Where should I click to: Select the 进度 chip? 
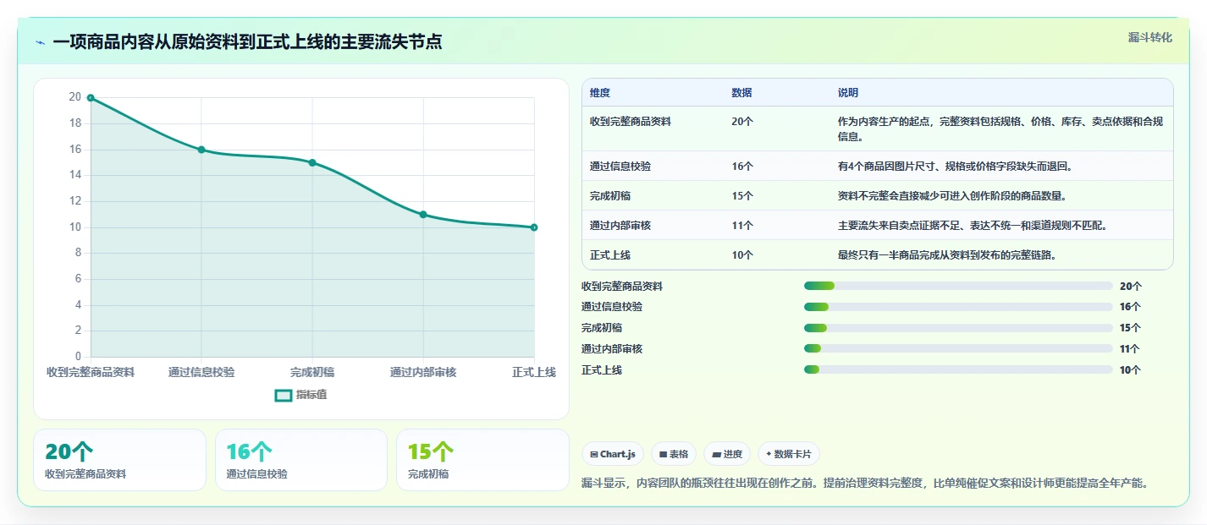click(x=727, y=454)
